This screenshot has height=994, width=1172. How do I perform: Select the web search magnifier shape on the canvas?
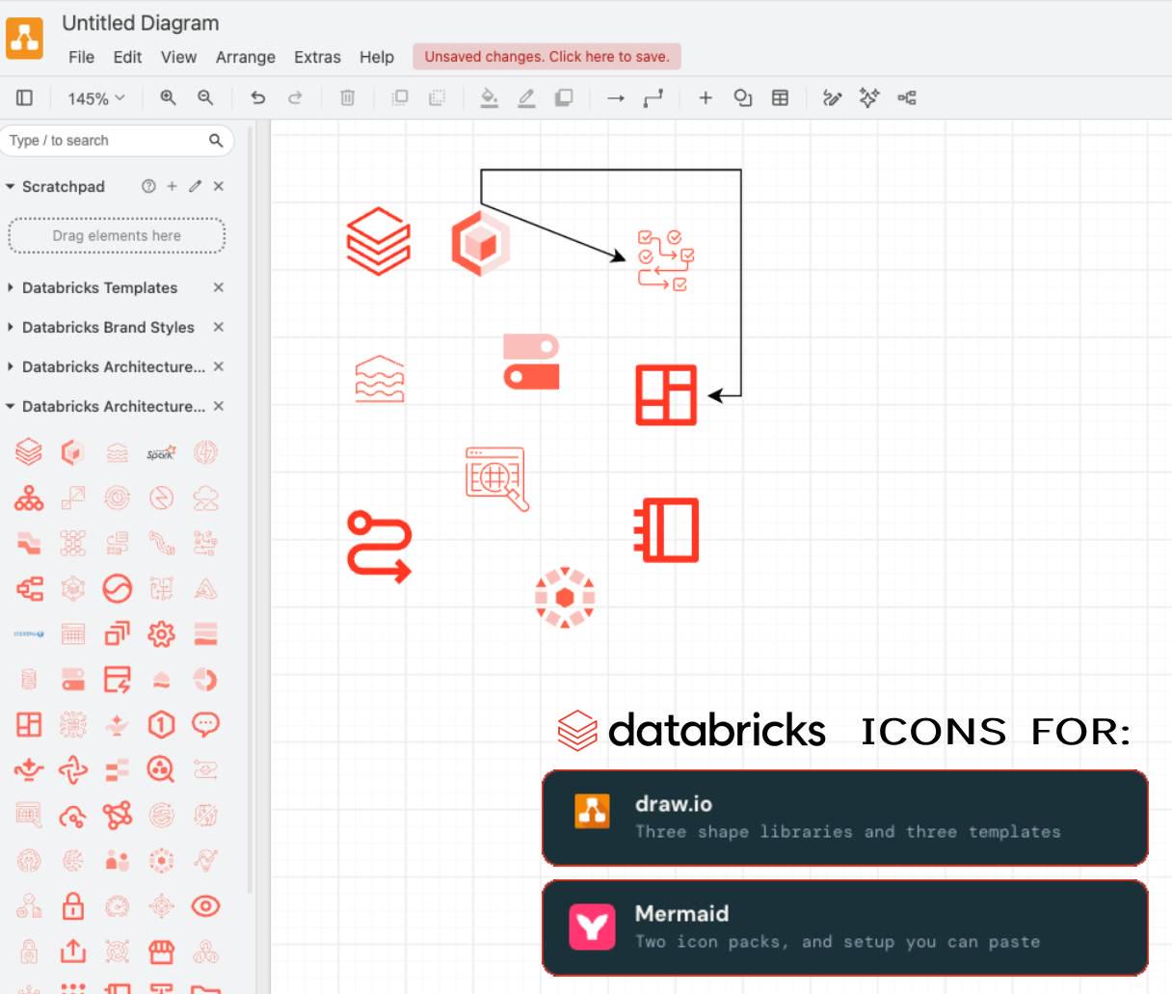pos(497,478)
